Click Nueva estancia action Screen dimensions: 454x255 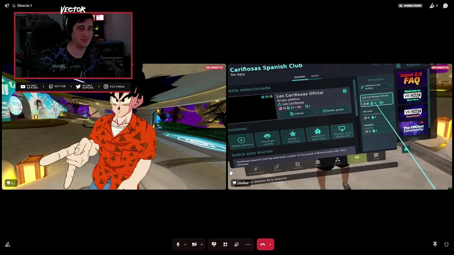click(242, 142)
